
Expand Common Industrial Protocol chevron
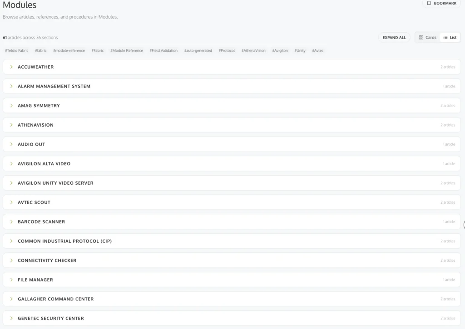pyautogui.click(x=11, y=241)
